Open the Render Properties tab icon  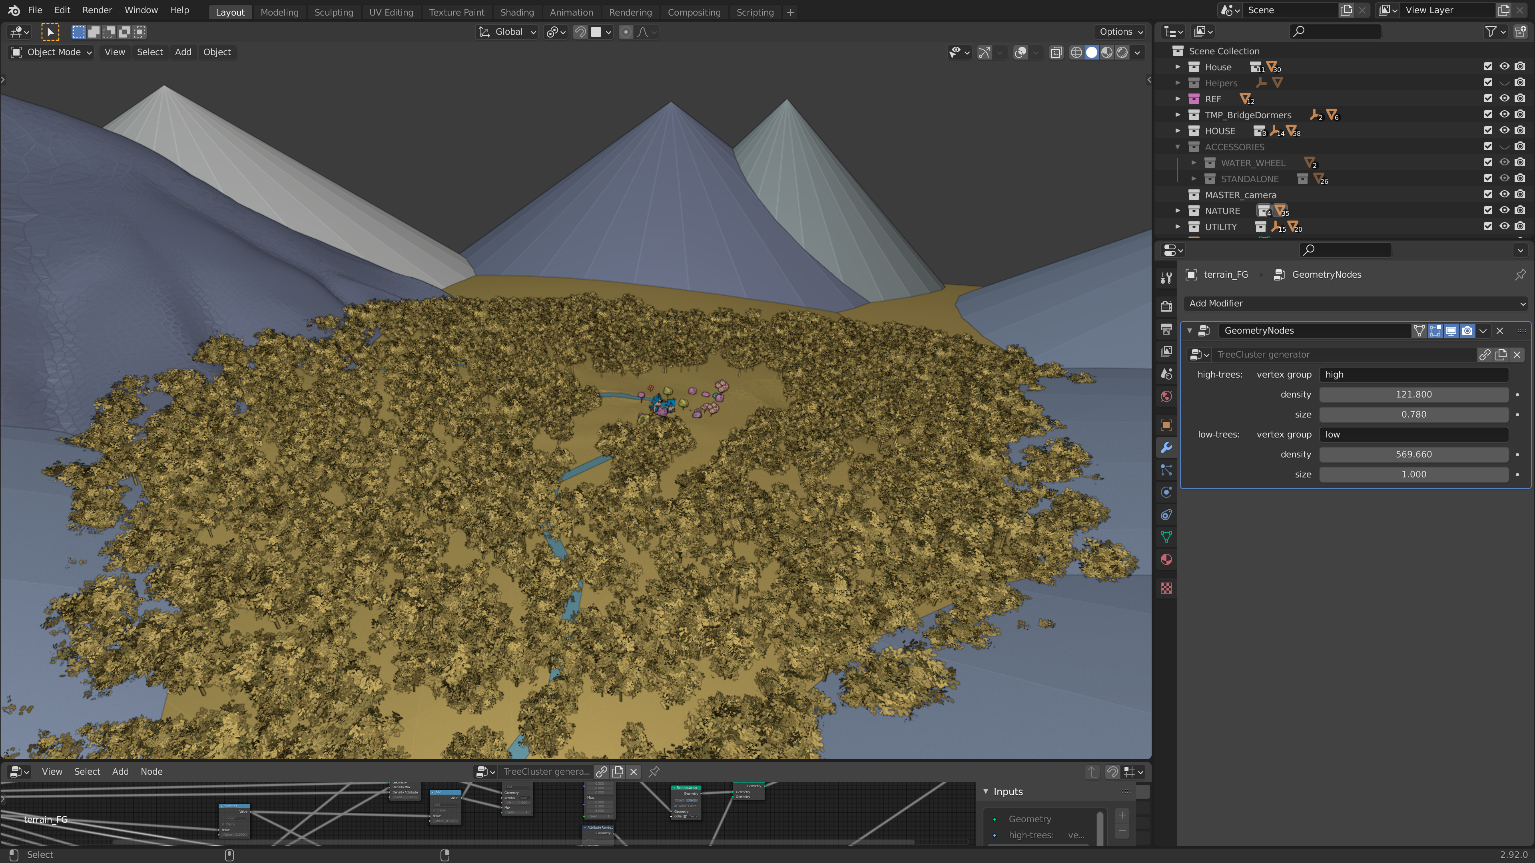click(1166, 306)
